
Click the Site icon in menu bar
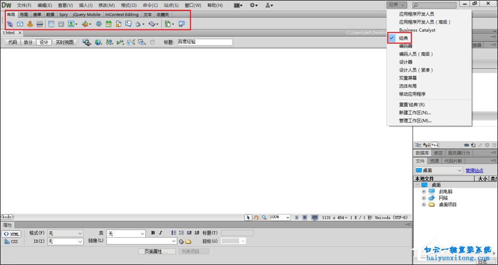point(269,5)
